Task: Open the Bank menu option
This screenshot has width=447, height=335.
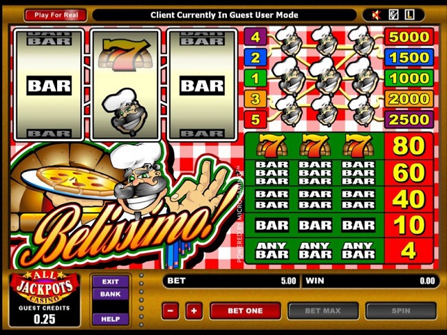Action: pyautogui.click(x=111, y=294)
